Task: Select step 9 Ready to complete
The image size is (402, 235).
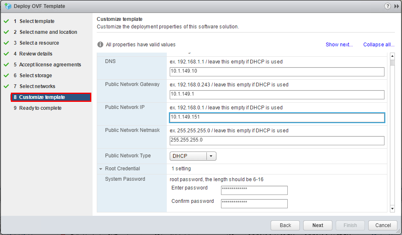Action: click(40, 108)
